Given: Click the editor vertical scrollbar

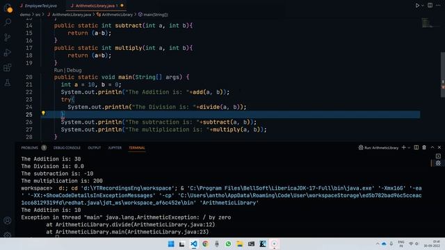Looking at the screenshot, I should [442, 75].
